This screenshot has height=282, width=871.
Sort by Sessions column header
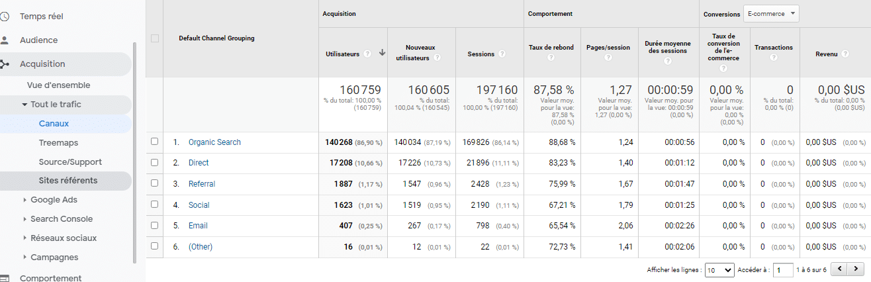point(481,54)
